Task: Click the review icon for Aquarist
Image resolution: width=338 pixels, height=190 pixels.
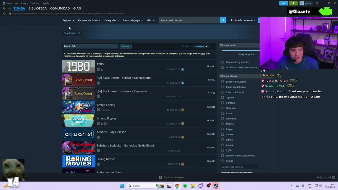Action: tap(183, 137)
